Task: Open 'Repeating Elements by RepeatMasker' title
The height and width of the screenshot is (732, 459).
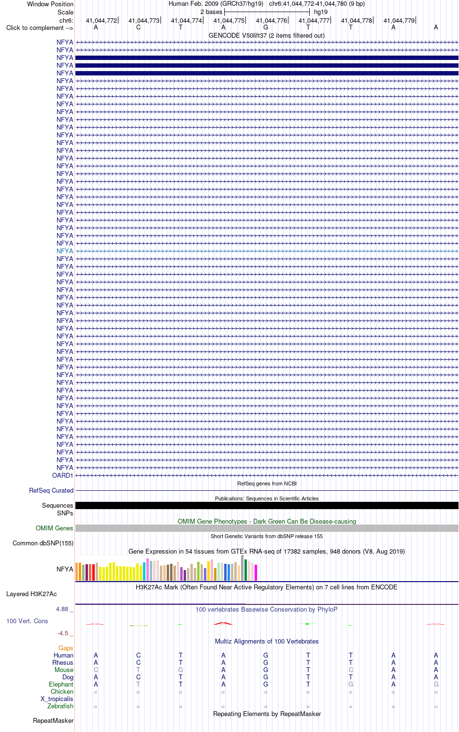Action: [x=267, y=714]
